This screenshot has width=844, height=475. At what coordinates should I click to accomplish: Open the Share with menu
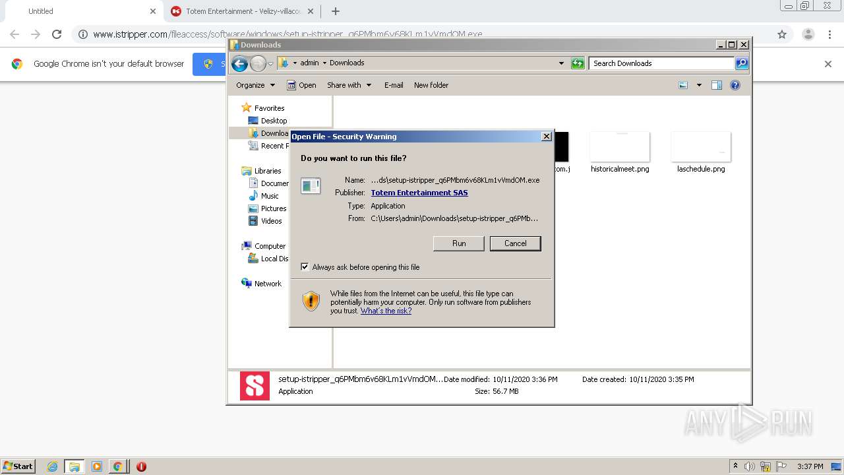[349, 85]
